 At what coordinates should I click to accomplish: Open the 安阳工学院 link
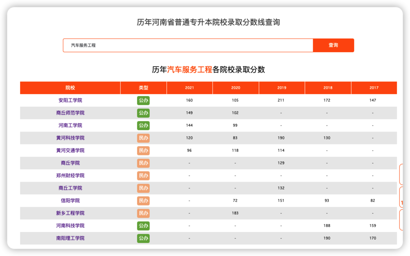[70, 100]
